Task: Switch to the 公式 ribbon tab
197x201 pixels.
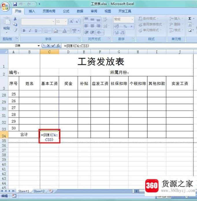Action: (66, 11)
